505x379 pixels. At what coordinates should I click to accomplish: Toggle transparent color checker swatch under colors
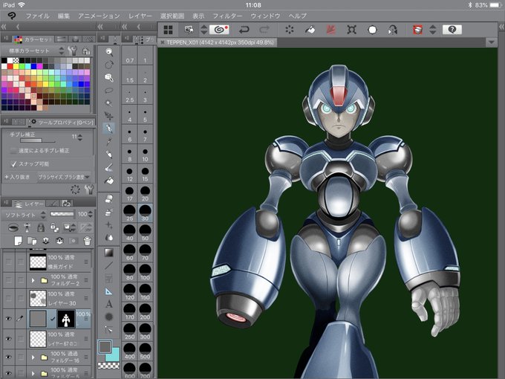tap(108, 366)
